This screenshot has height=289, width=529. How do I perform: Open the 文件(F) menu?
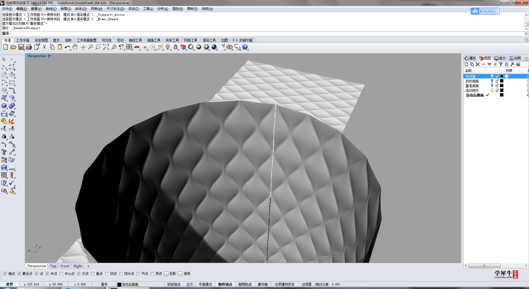pyautogui.click(x=7, y=9)
